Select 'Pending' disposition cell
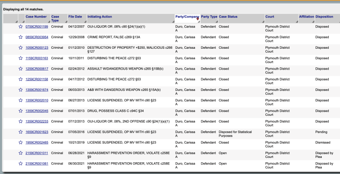 [321, 132]
